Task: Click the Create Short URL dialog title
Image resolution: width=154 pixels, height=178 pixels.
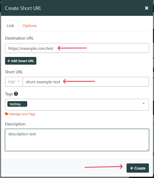Action: click(x=23, y=8)
